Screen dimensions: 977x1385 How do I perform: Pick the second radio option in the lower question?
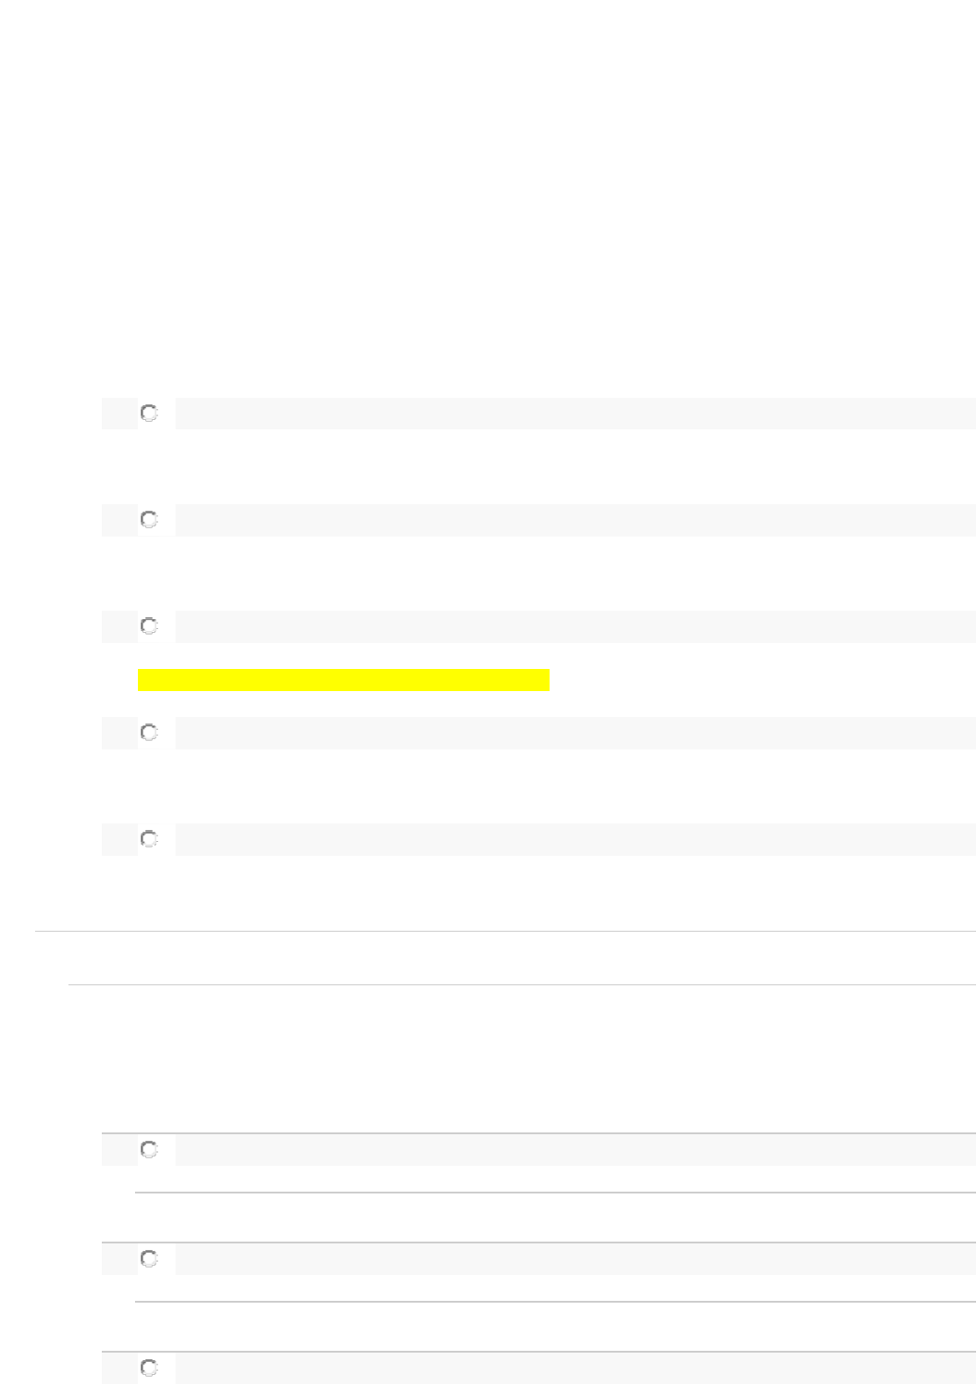click(x=149, y=1259)
